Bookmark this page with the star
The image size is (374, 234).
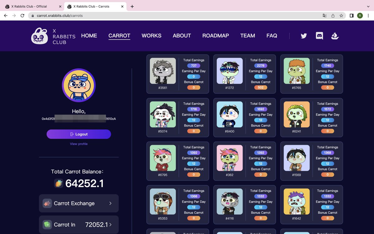341,16
